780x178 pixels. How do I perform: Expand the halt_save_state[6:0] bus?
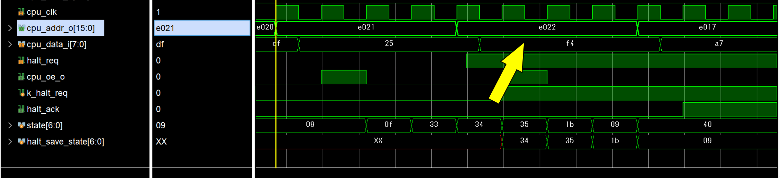click(x=10, y=142)
